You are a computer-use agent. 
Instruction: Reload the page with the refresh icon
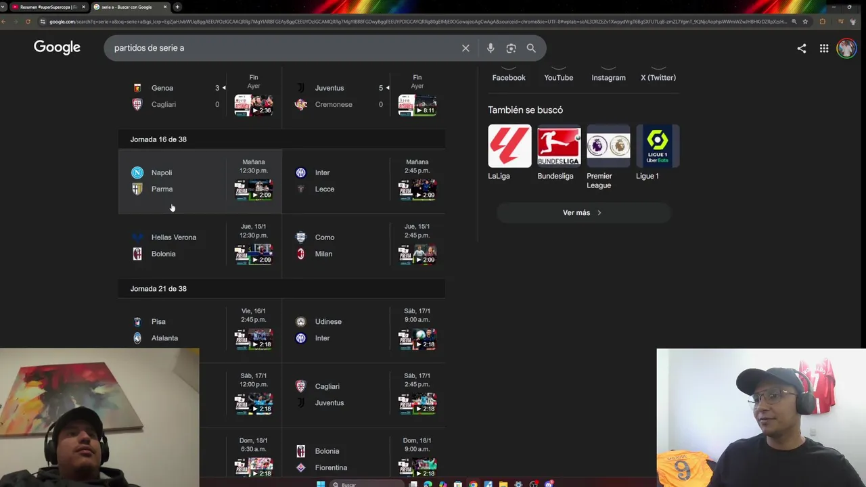[x=28, y=22]
